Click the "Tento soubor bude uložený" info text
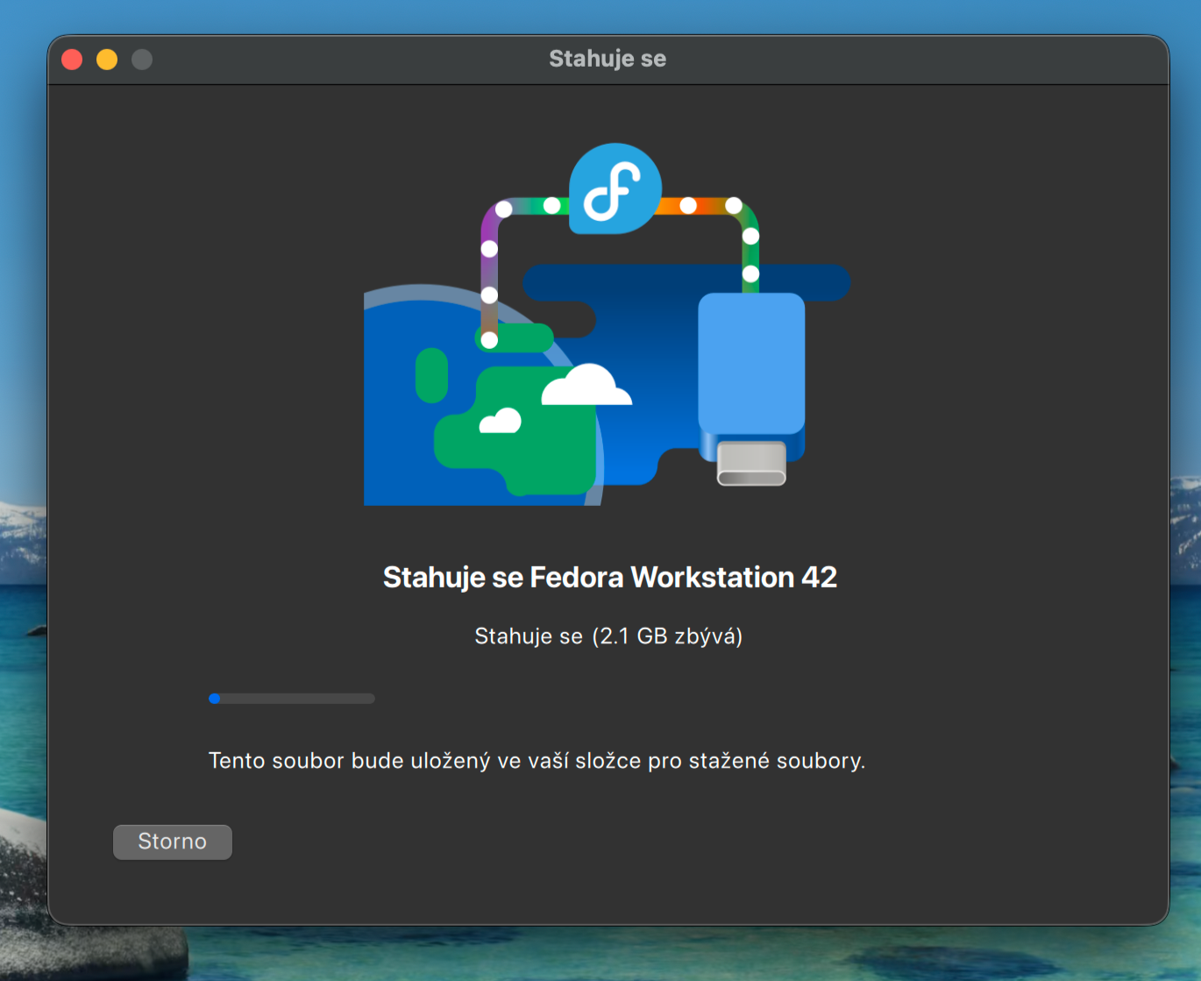 [x=537, y=761]
